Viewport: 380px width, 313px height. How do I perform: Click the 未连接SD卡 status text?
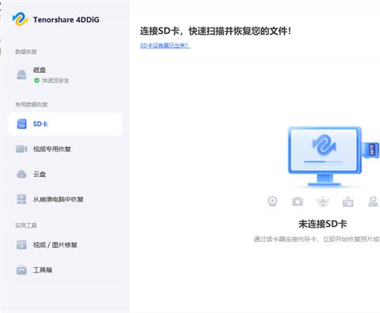pos(322,224)
